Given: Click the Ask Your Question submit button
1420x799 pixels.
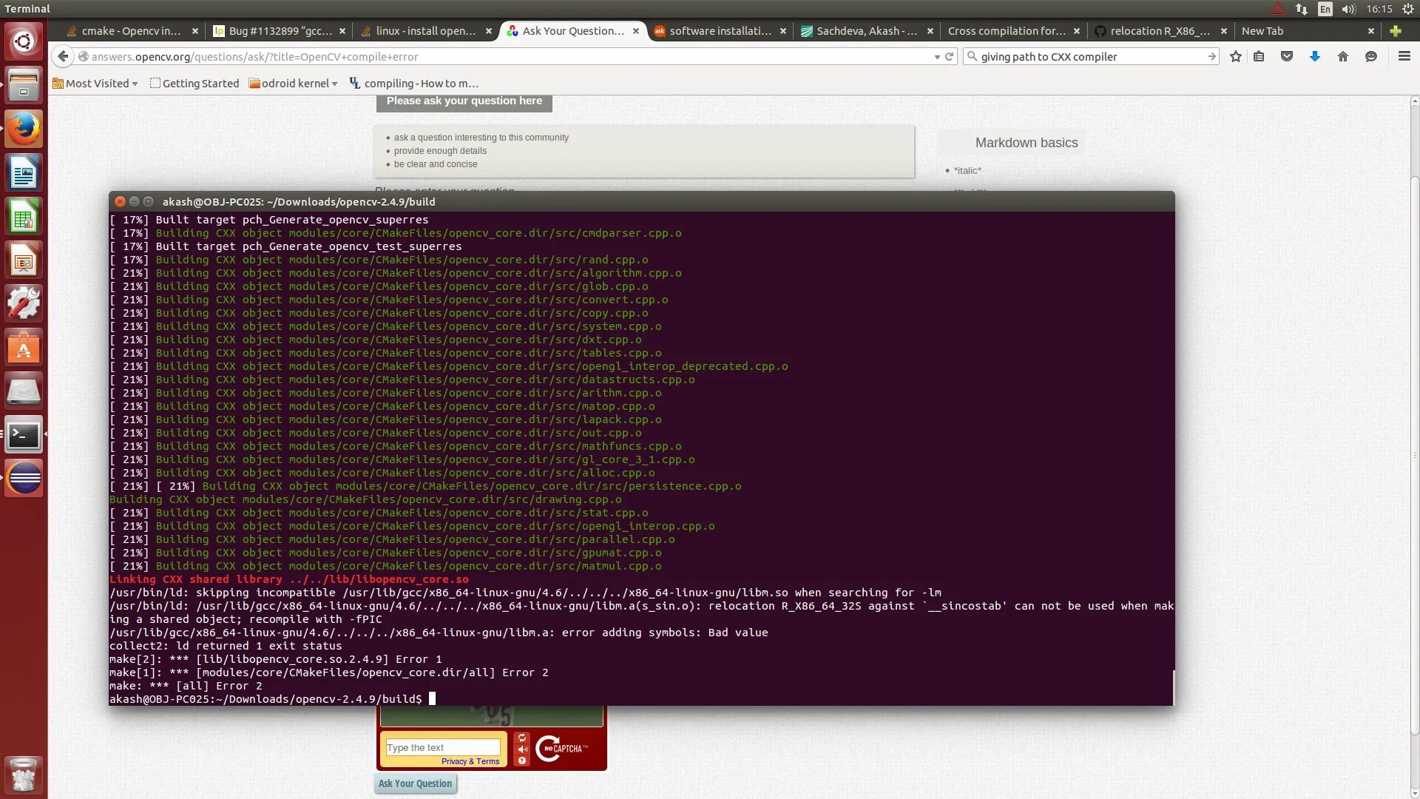Looking at the screenshot, I should [x=415, y=783].
